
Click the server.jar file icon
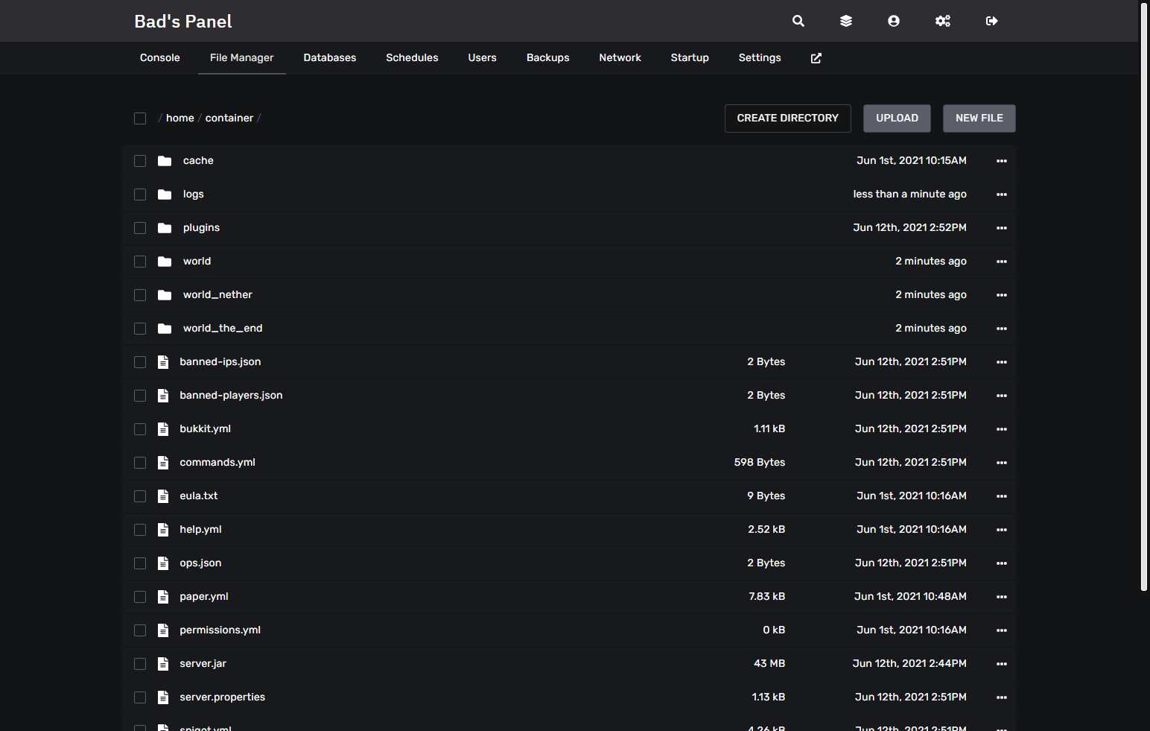[163, 664]
